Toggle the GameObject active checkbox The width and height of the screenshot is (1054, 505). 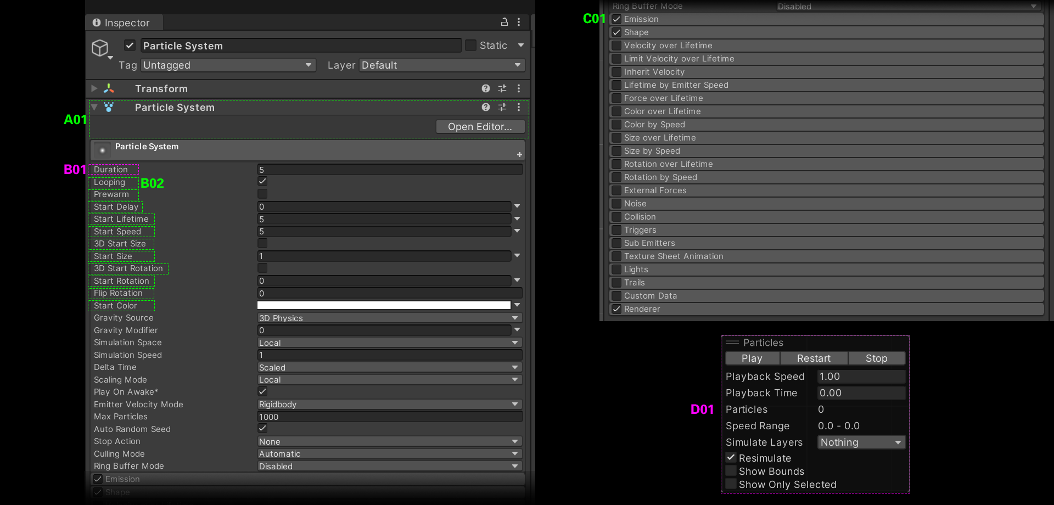[x=130, y=45]
